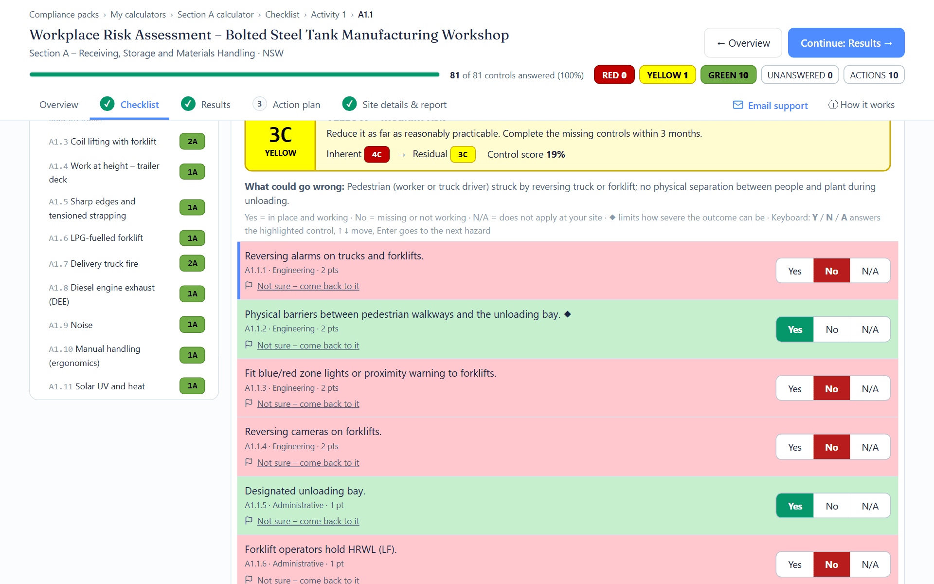Image resolution: width=934 pixels, height=584 pixels.
Task: Click the 2A badge for Delivery truck fire
Action: (193, 263)
